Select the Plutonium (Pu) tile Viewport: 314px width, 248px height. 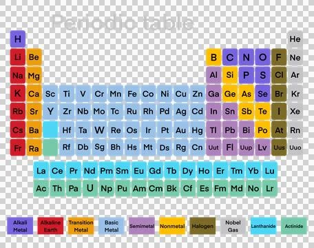coord(123,188)
